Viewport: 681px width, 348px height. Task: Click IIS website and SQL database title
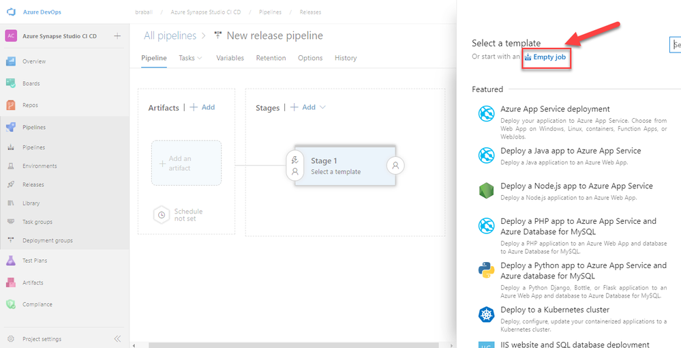coord(575,345)
